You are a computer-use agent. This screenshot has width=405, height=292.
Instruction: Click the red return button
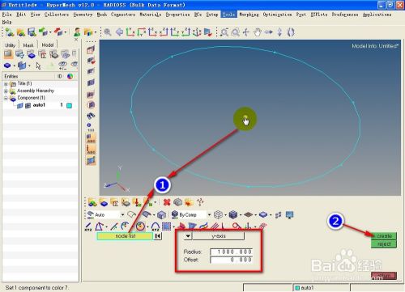tap(384, 276)
